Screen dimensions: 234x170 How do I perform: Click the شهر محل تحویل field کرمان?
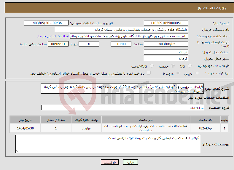[x=166, y=58]
